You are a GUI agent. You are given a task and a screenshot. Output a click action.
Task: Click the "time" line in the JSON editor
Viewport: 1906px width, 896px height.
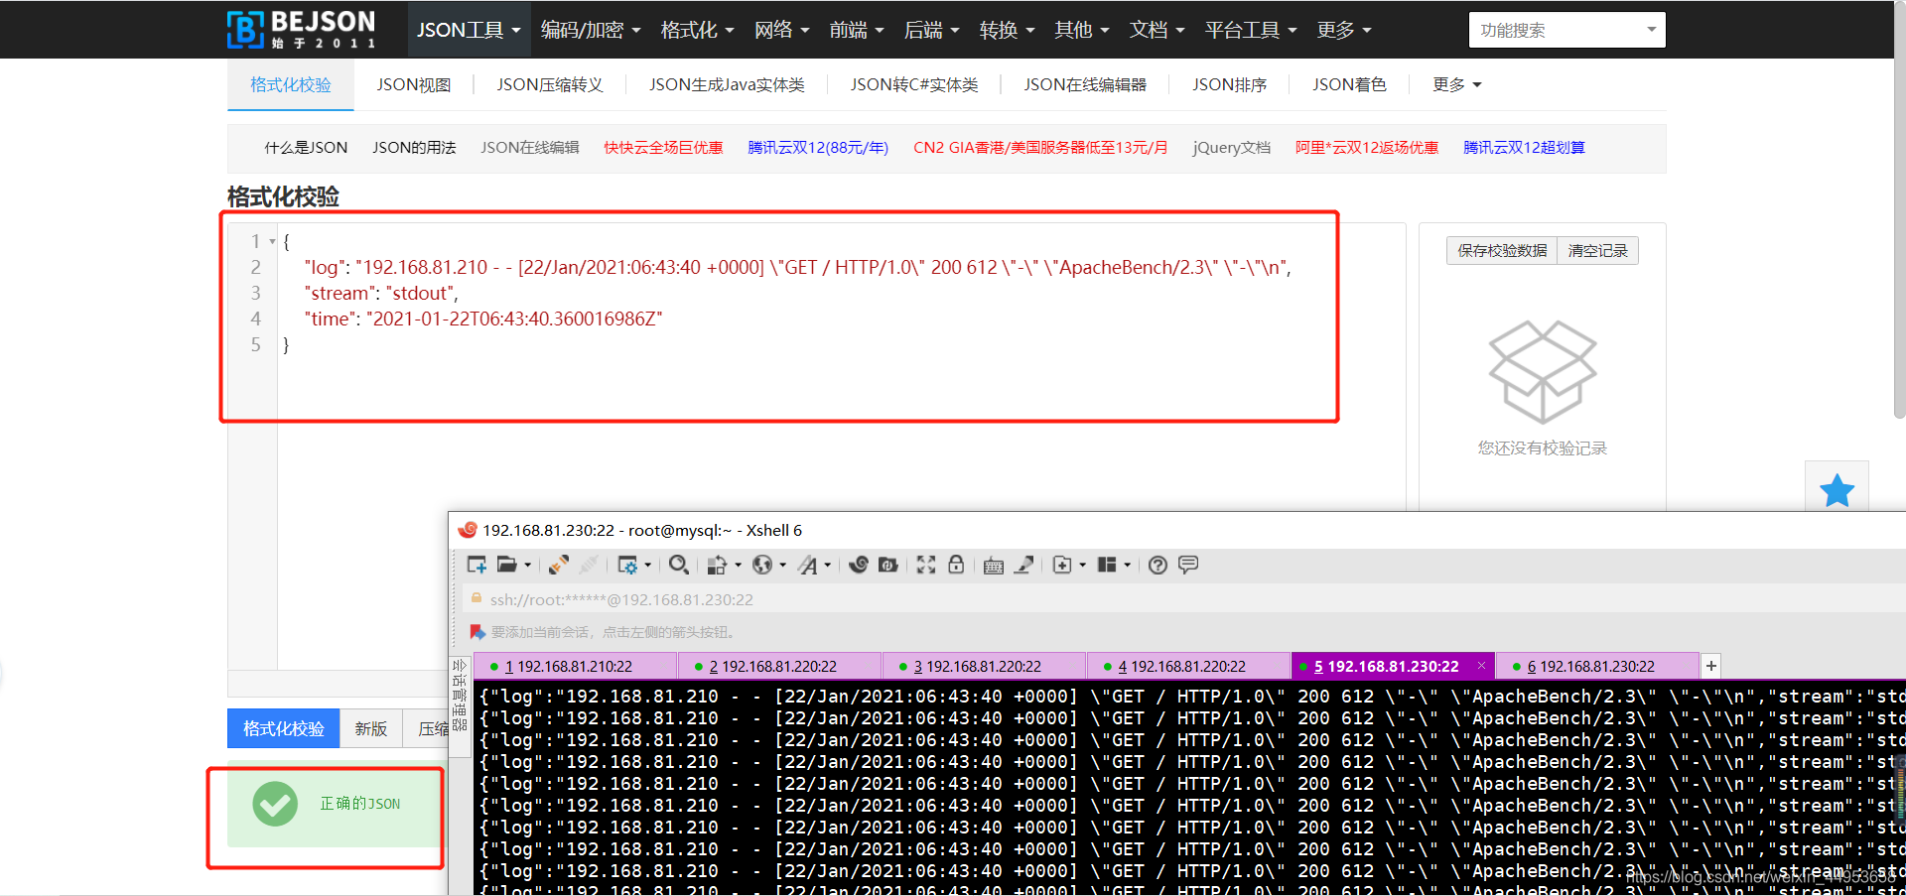coord(483,319)
